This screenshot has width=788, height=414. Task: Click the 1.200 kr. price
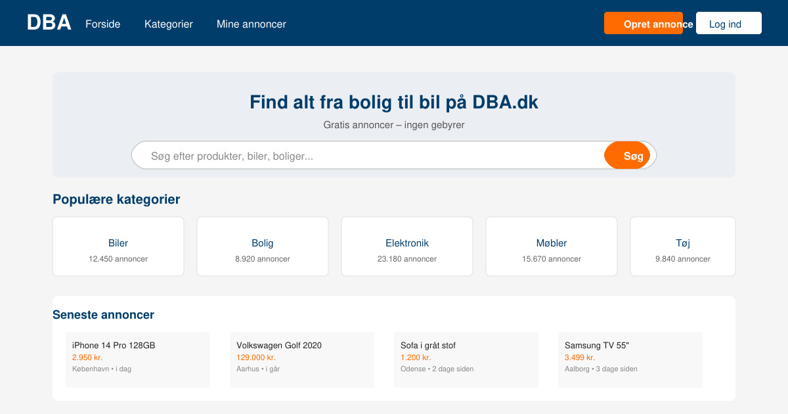416,357
